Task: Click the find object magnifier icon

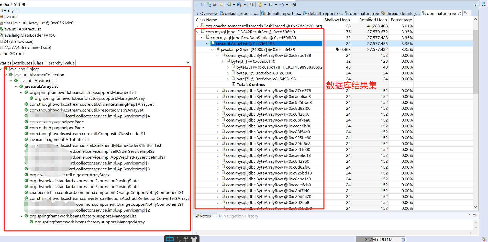Action: tap(252, 5)
